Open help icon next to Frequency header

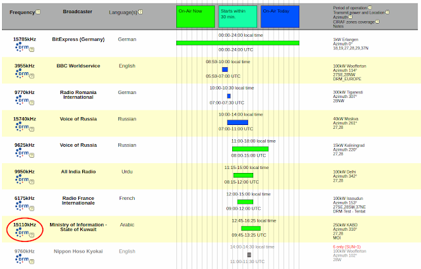click(38, 12)
